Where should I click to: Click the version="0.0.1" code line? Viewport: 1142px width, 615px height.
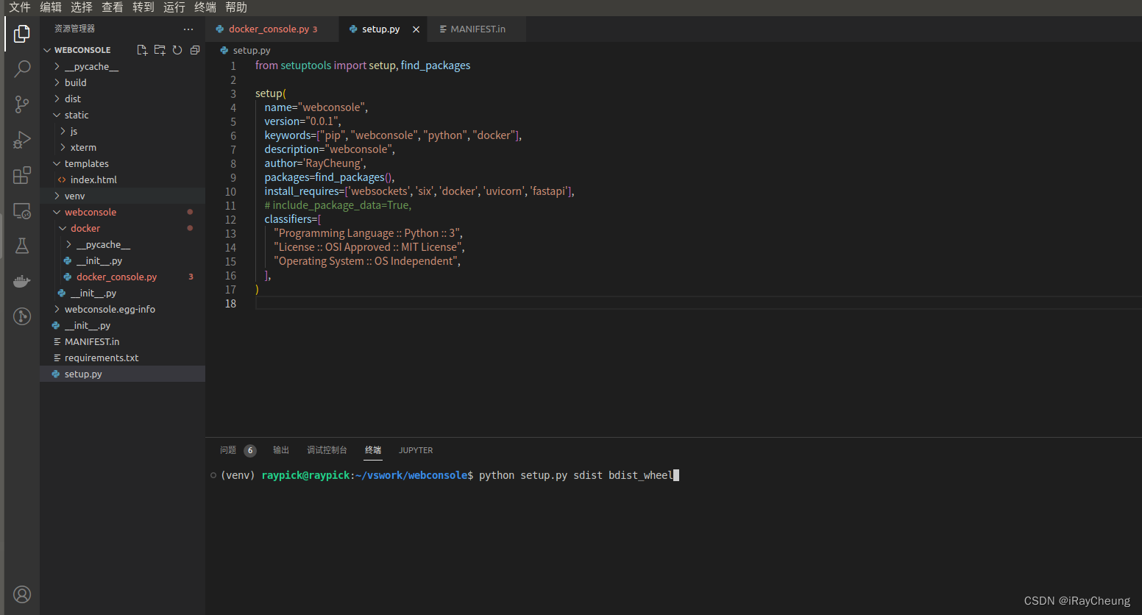coord(302,121)
